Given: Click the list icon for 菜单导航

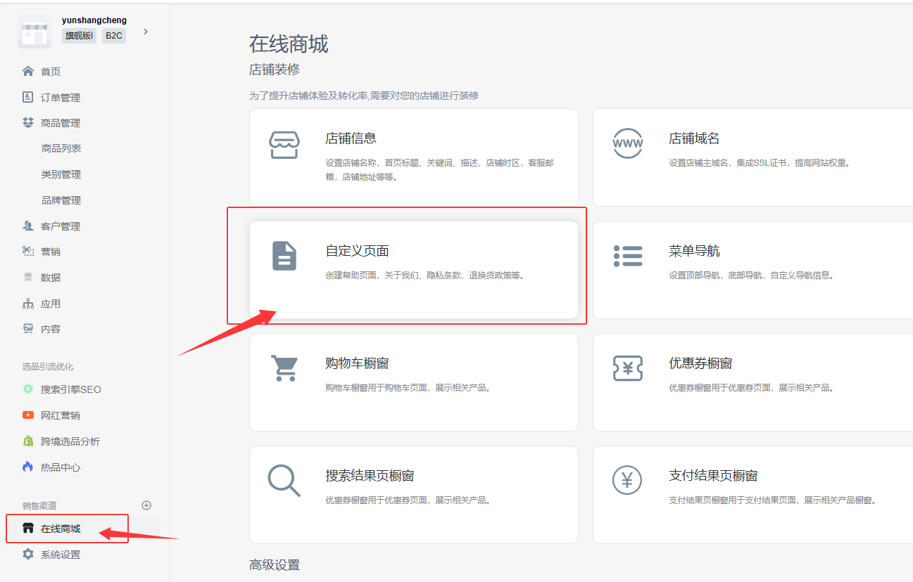Looking at the screenshot, I should pyautogui.click(x=627, y=256).
